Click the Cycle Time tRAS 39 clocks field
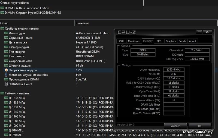218x138 pixels. tap(174, 92)
